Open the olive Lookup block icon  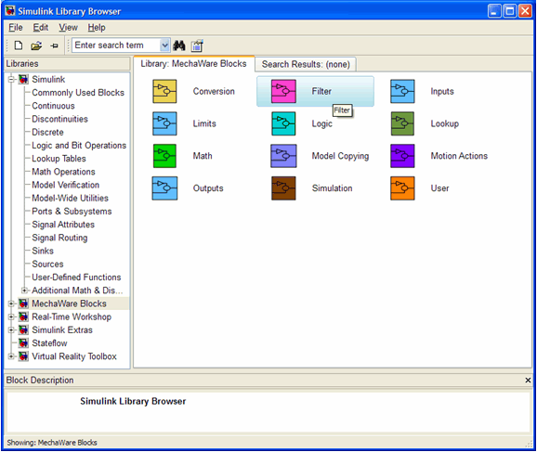pyautogui.click(x=402, y=123)
